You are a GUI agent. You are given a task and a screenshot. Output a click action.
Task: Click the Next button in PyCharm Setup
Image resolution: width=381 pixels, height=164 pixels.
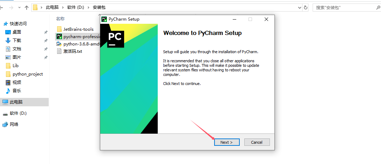[x=227, y=142]
